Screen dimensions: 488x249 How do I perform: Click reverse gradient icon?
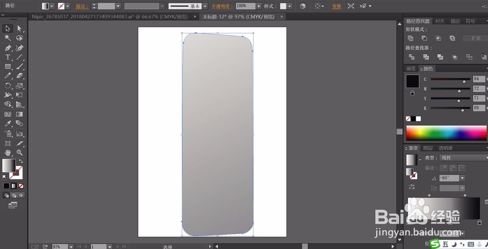[411, 187]
